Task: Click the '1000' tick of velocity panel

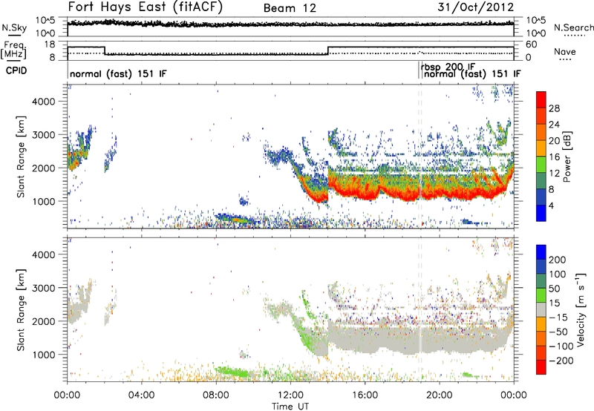Action: (x=44, y=355)
